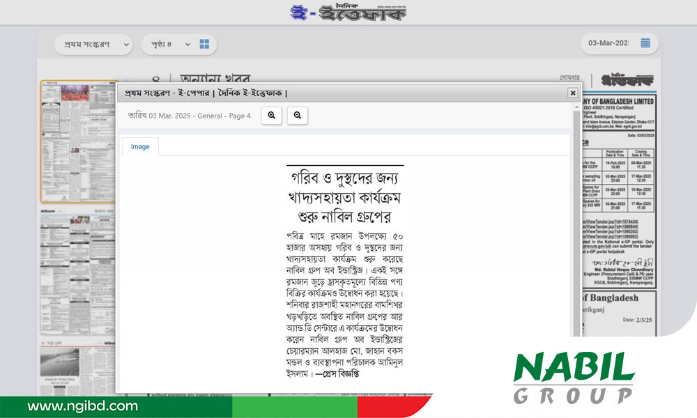This screenshot has height=418, width=697.
Task: Click the zoom in magnifier button
Action: click(x=271, y=116)
